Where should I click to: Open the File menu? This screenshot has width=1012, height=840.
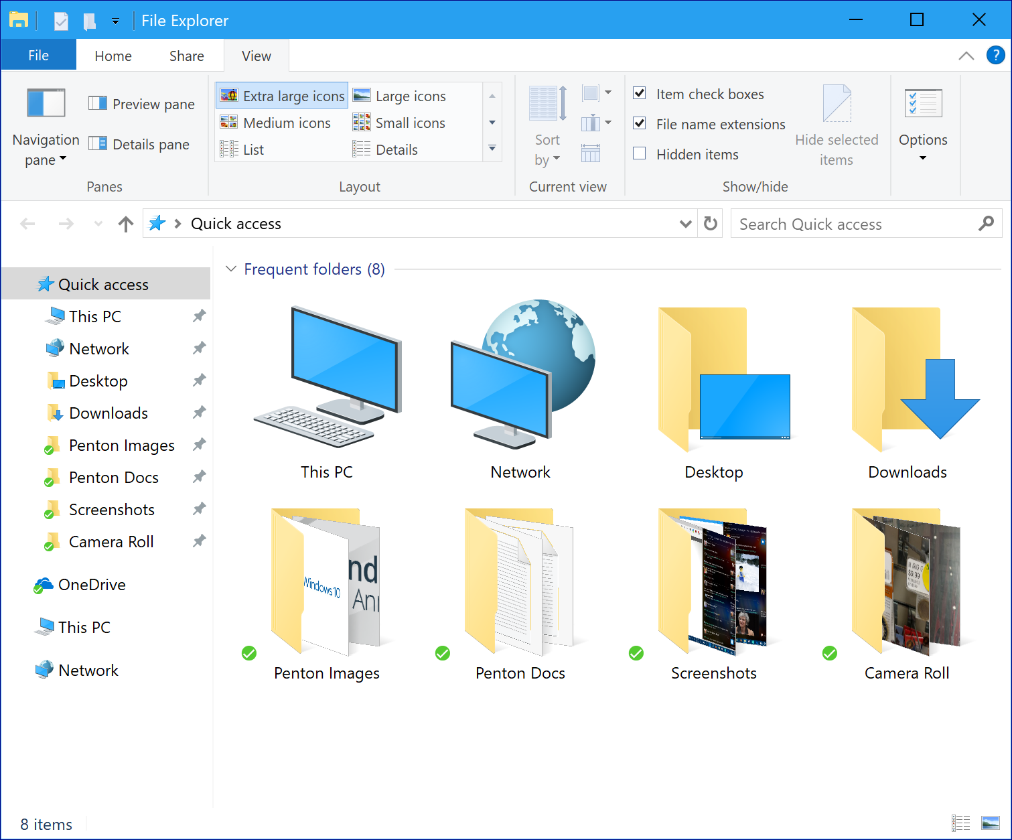38,55
